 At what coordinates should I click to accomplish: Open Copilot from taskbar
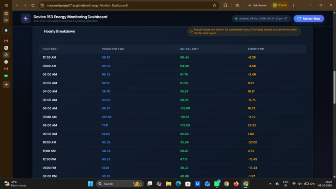pos(159,184)
